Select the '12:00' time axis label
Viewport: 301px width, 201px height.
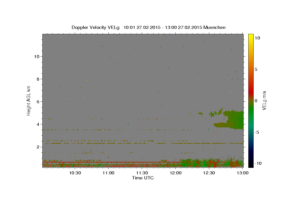[x=176, y=173]
